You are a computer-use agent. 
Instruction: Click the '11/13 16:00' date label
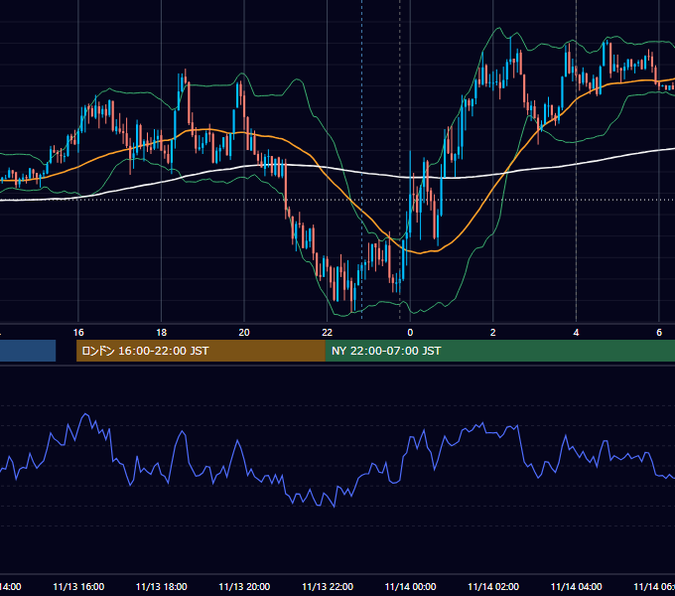pos(78,587)
